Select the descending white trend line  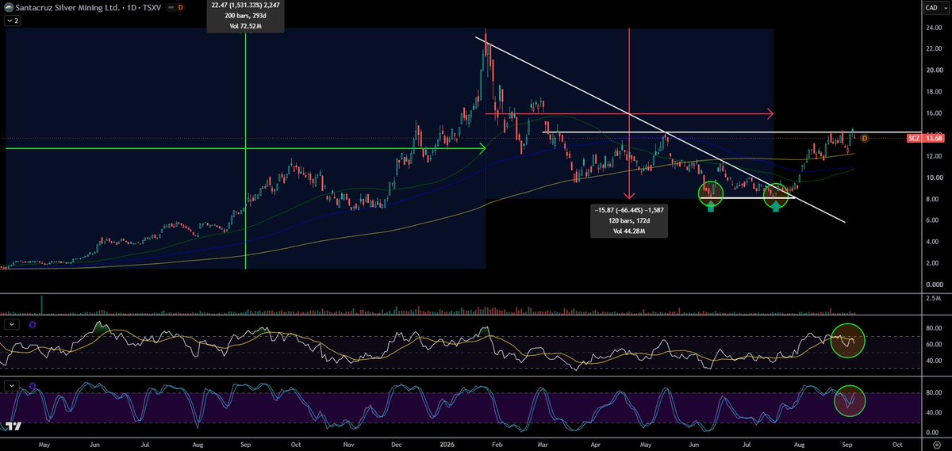pos(658,128)
